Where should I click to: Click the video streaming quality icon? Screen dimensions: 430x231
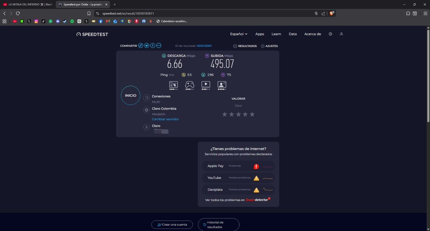[206, 85]
